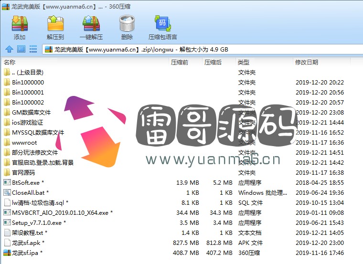Click the 34.3 MB compressed size cell

coord(221,213)
